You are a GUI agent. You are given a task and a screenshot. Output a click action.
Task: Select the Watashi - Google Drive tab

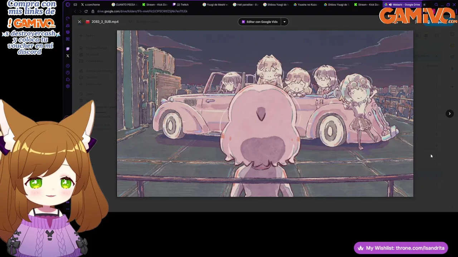(x=402, y=5)
